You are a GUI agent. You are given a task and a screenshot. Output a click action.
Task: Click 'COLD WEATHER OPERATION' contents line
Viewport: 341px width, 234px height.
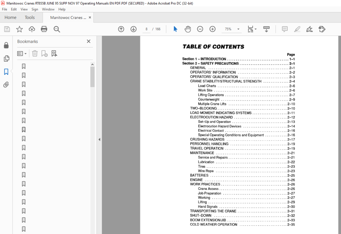click(242, 225)
